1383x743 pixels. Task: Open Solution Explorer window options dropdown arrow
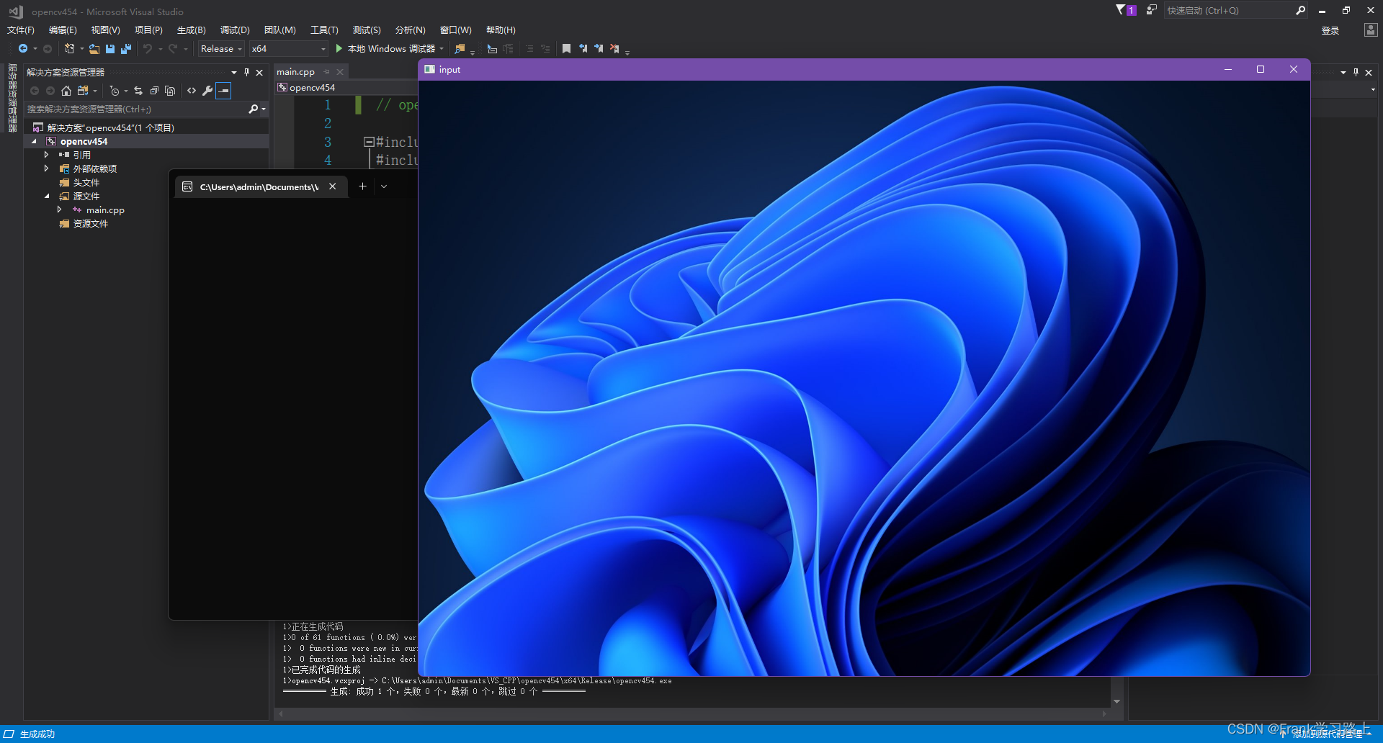(x=234, y=72)
